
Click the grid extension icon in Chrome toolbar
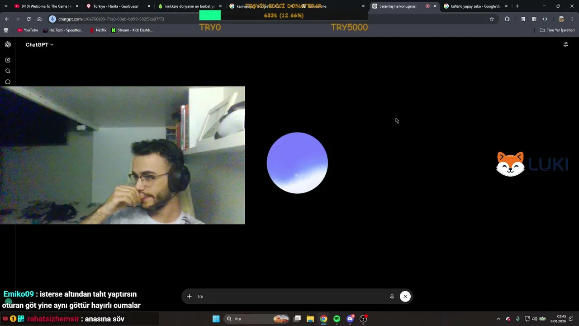[534, 19]
